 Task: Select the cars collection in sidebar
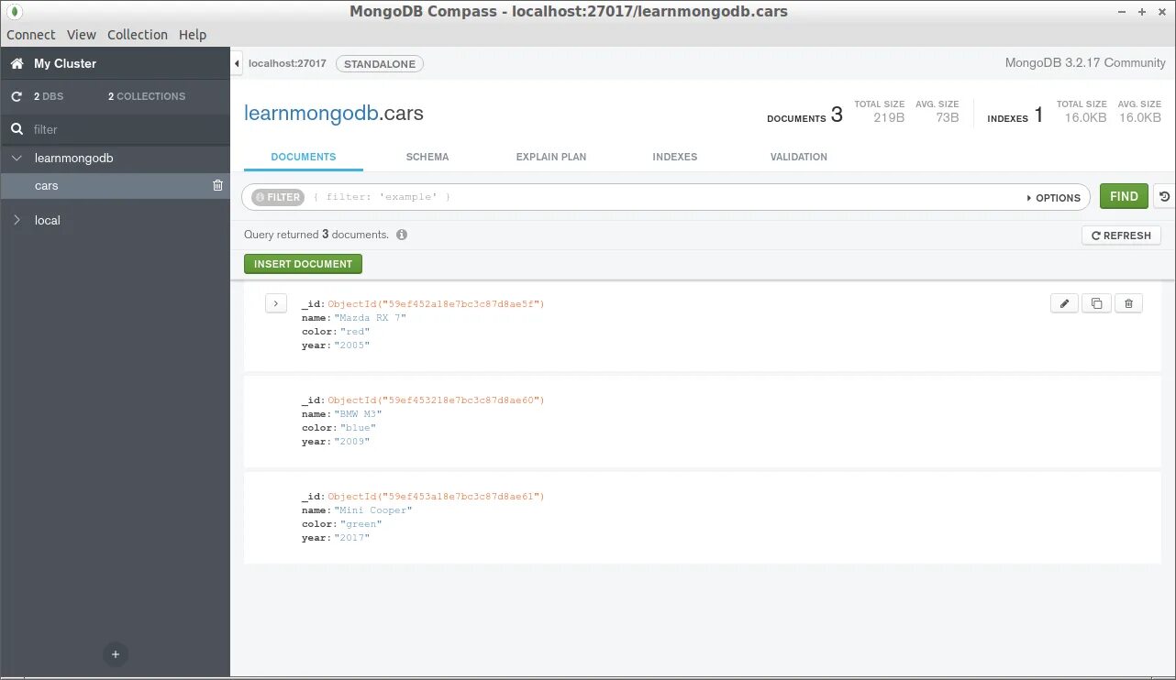point(115,185)
